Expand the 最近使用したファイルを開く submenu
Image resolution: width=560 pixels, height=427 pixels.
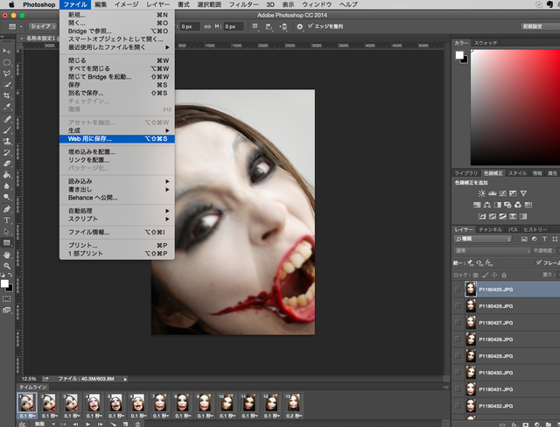(x=117, y=47)
